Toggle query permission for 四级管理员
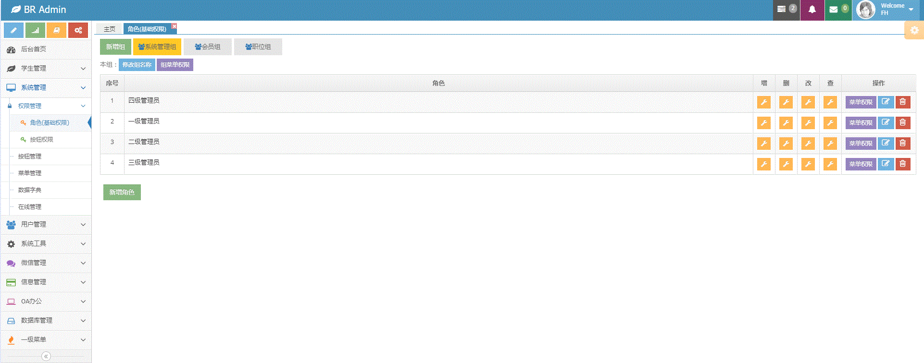924x363 pixels. [x=830, y=102]
